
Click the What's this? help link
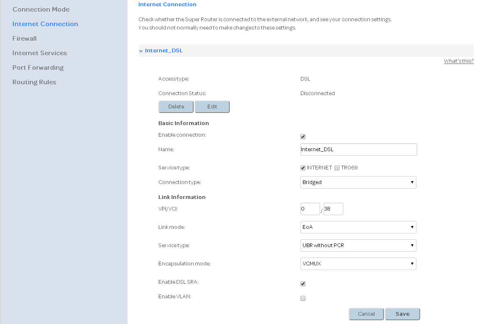(458, 61)
